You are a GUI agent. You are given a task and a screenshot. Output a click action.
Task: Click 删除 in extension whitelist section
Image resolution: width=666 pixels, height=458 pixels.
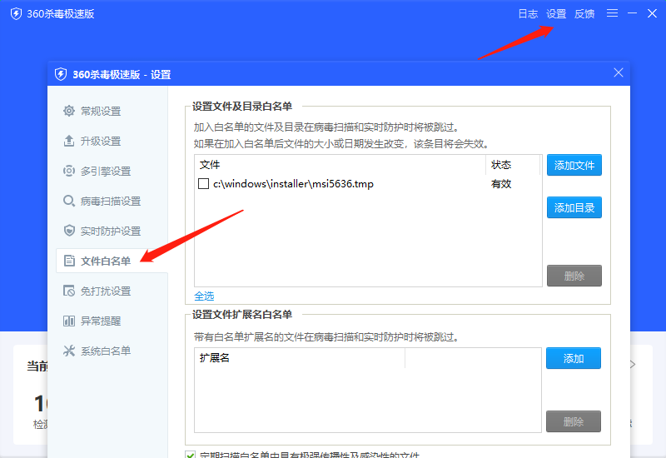click(x=574, y=421)
